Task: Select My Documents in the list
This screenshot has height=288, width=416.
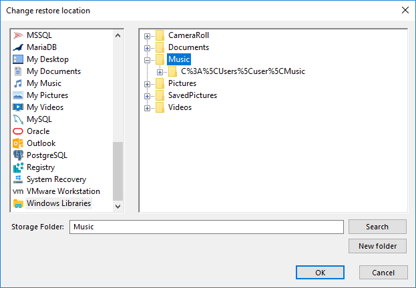Action: [54, 71]
